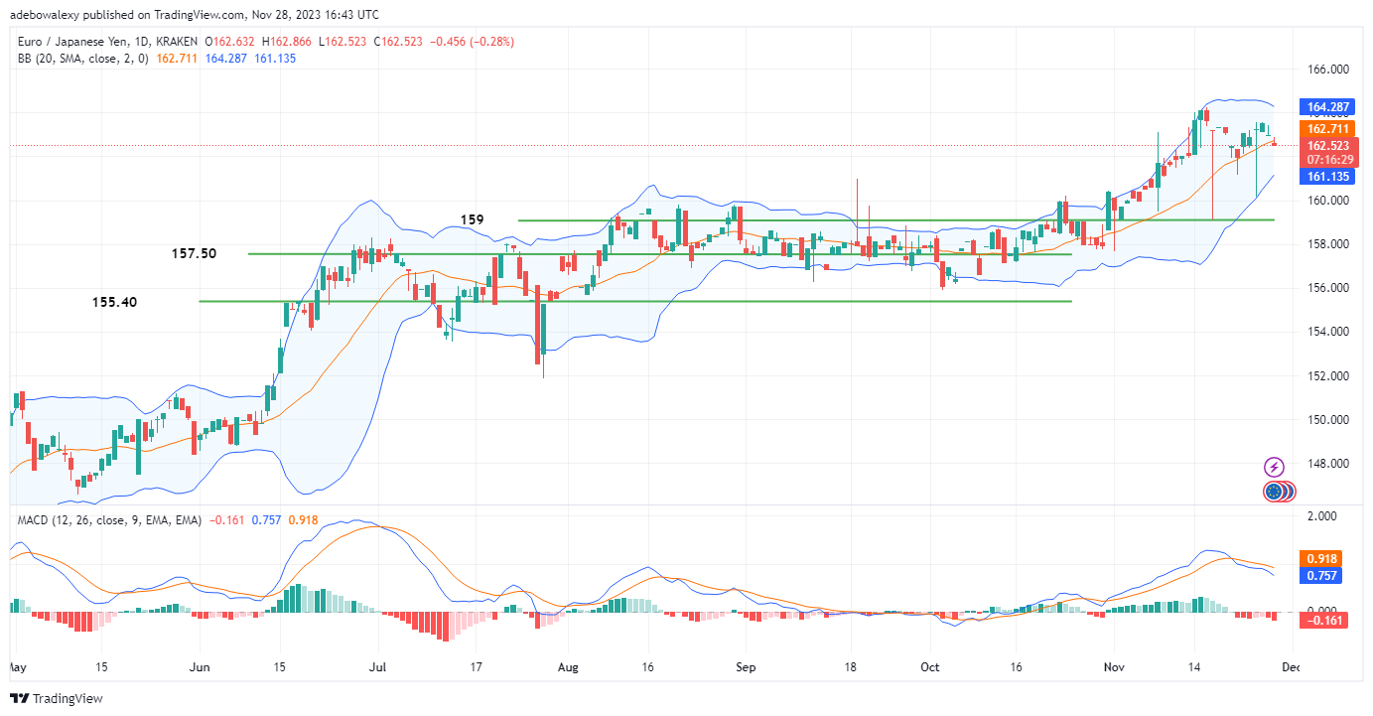
Task: Select the 157.50 level annotation text
Action: 194,254
